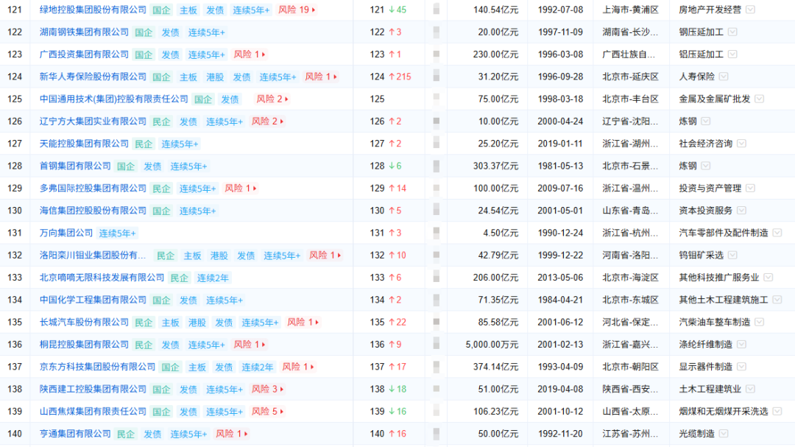Open 北京嘀嘀无限科技发展有限公司 link

[102, 278]
